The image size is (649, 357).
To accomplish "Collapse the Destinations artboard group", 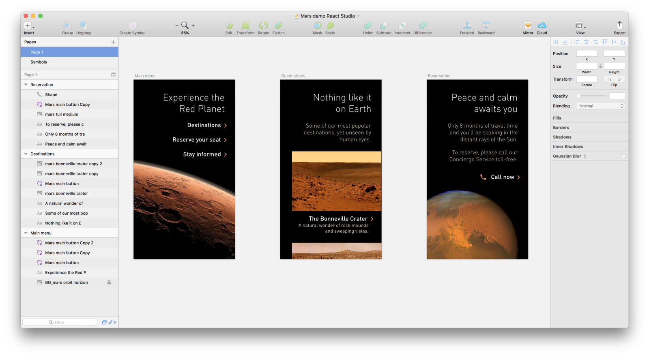I will 26,154.
